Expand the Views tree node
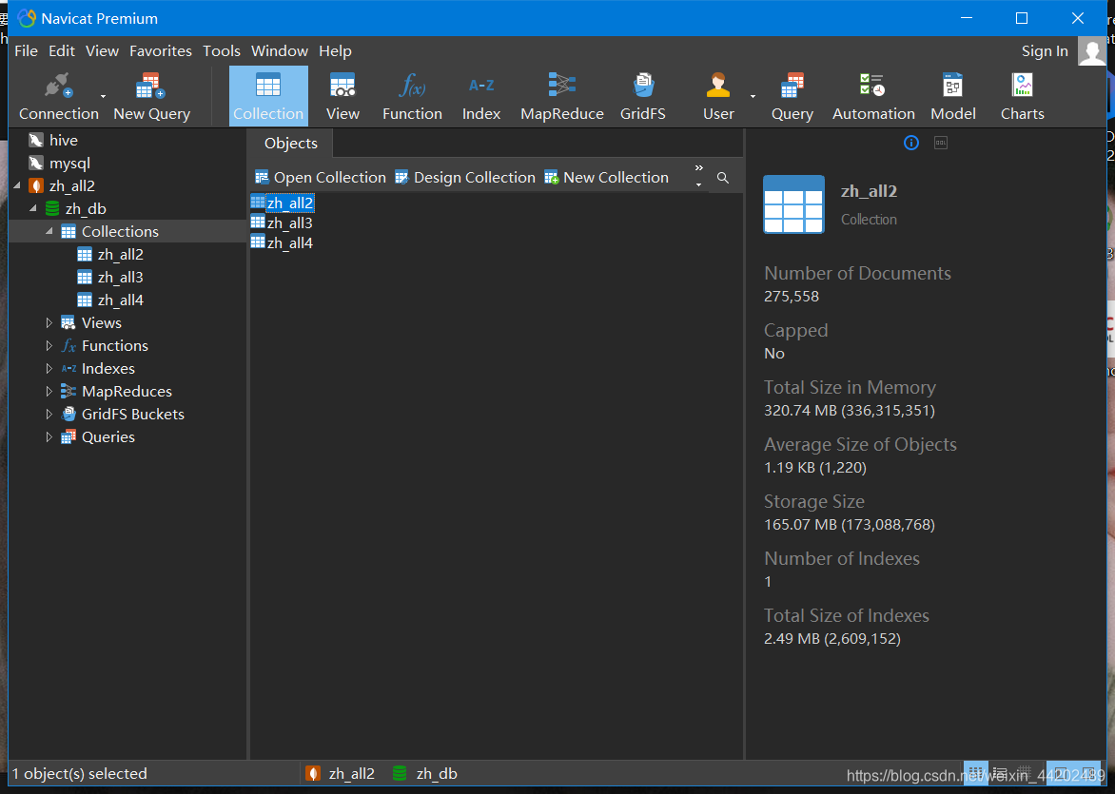Viewport: 1115px width, 794px height. click(x=49, y=322)
